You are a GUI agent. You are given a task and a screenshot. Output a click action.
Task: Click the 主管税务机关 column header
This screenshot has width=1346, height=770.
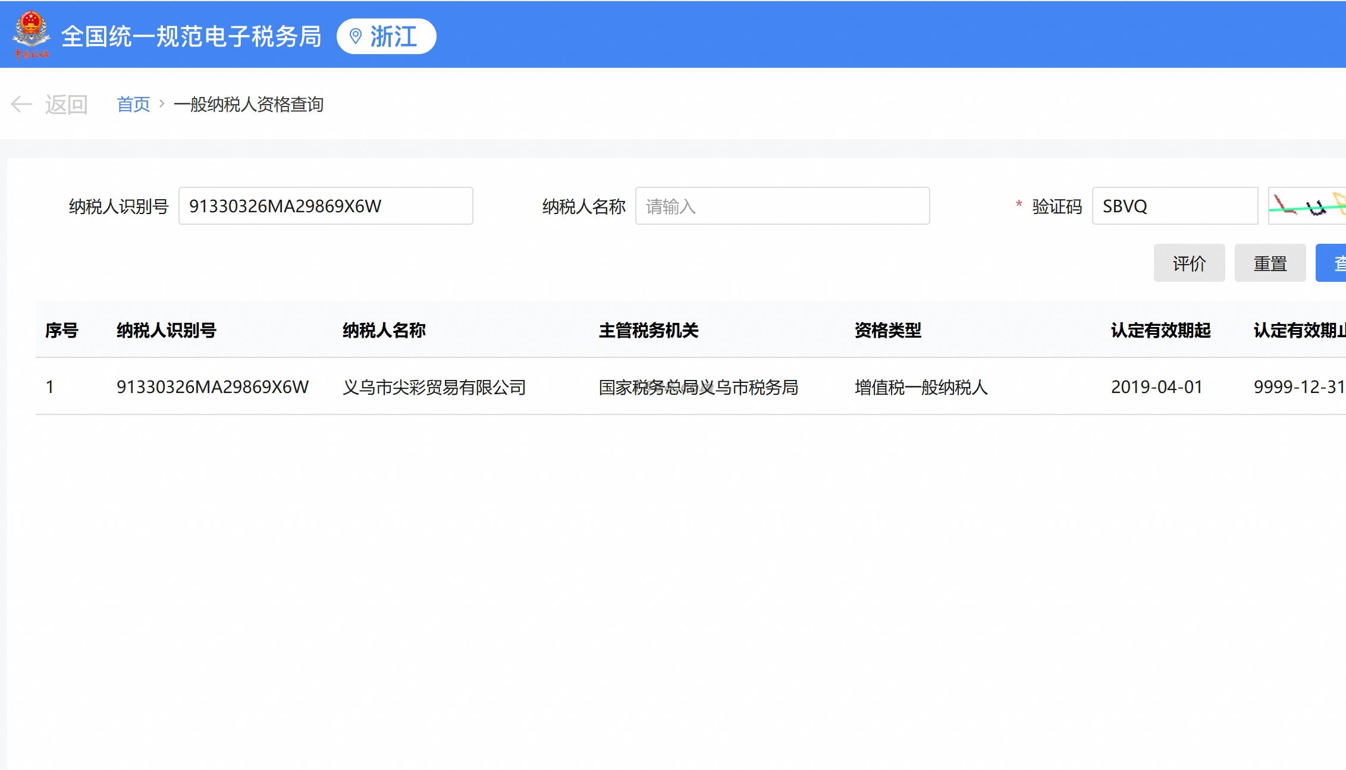[648, 330]
